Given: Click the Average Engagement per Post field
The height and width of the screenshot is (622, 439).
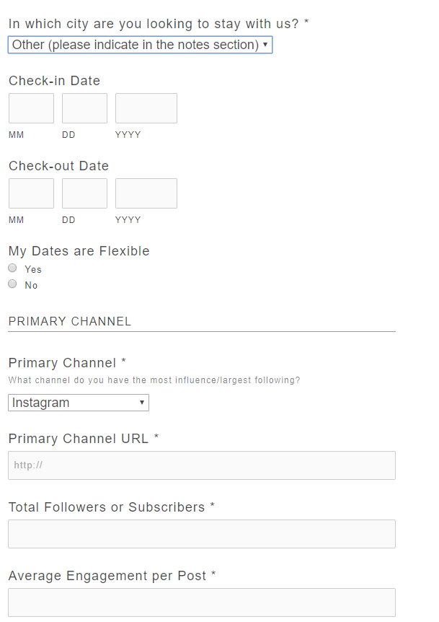Looking at the screenshot, I should click(x=202, y=603).
